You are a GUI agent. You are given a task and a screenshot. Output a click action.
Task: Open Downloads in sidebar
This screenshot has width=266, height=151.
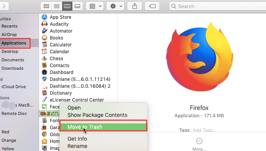pyautogui.click(x=13, y=68)
